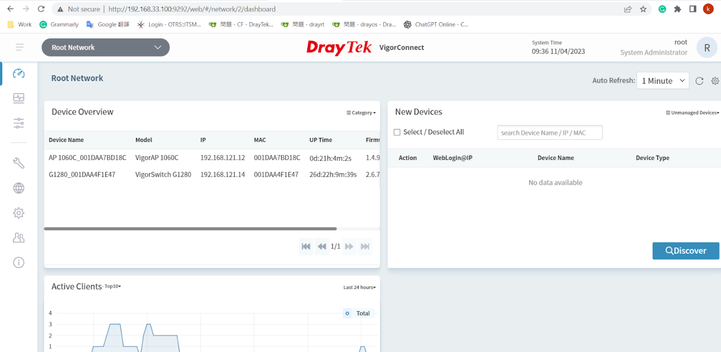721x352 pixels.
Task: Open the Grammarly extension icon
Action: coord(663,9)
